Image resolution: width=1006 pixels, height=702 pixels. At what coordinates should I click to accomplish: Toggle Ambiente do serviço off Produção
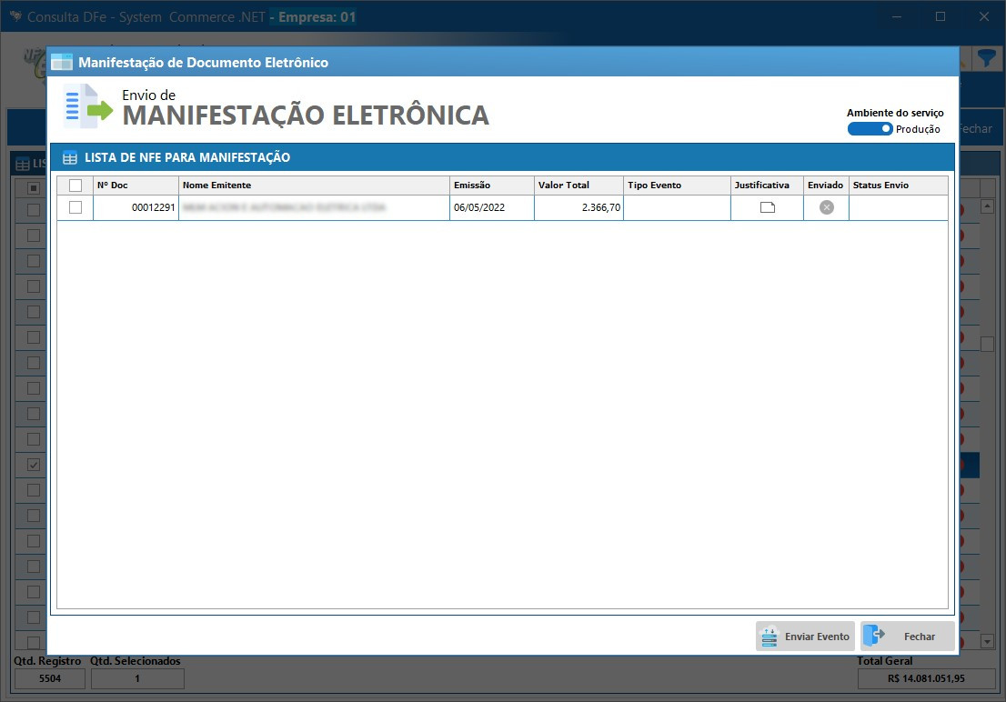coord(870,128)
